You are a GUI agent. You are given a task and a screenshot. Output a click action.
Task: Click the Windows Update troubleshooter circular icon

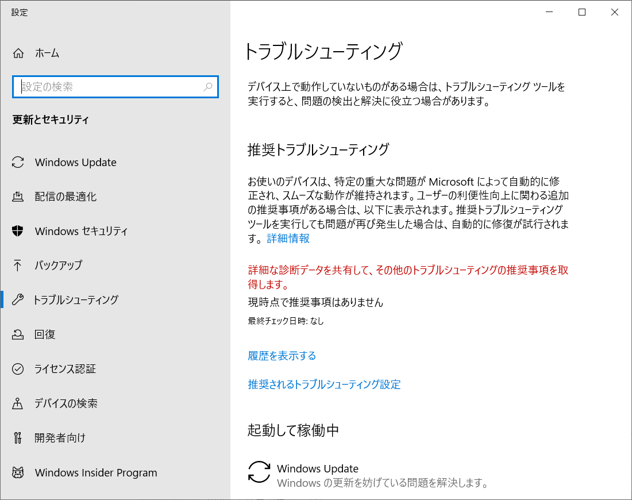(x=259, y=472)
